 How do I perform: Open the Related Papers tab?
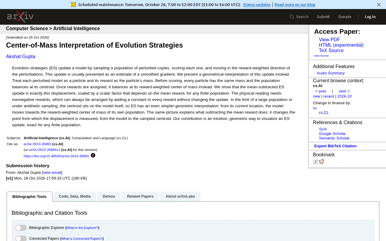pyautogui.click(x=140, y=196)
